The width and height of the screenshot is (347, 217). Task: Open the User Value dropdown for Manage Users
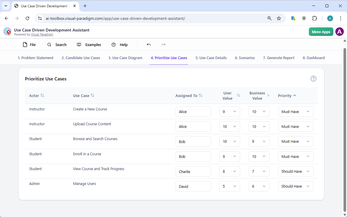pyautogui.click(x=230, y=186)
